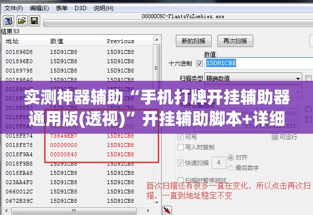The width and height of the screenshot is (313, 215).
Task: Open the D3D menu
Action: coord(80,8)
